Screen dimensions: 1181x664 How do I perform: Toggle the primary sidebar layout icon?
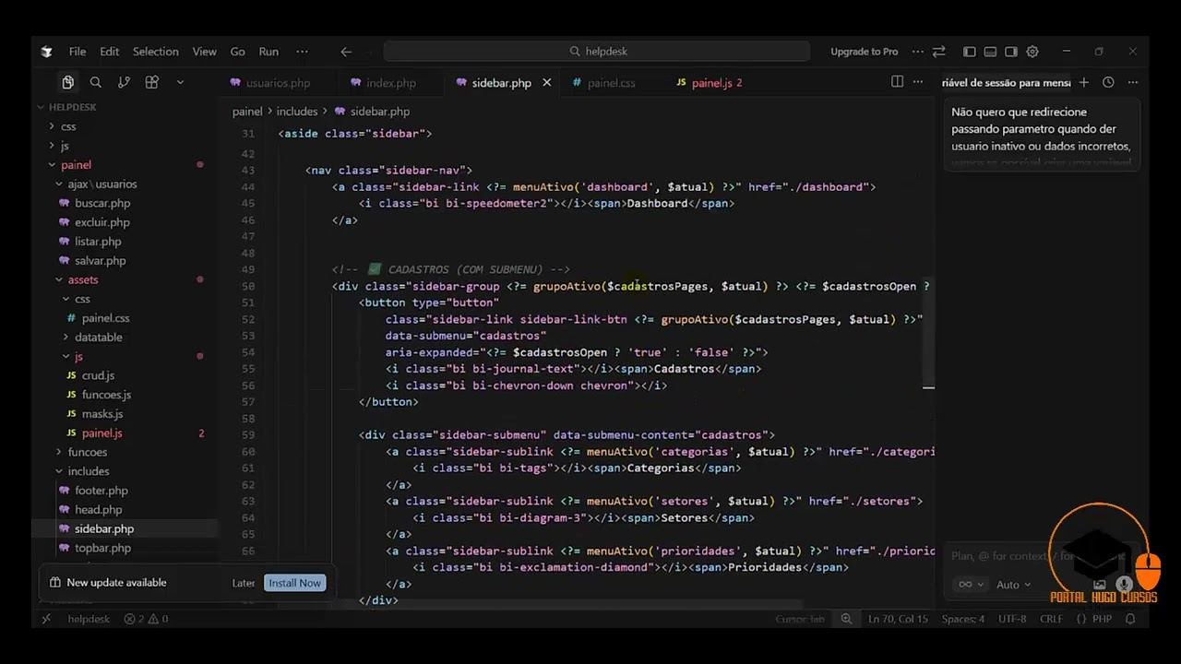point(969,52)
